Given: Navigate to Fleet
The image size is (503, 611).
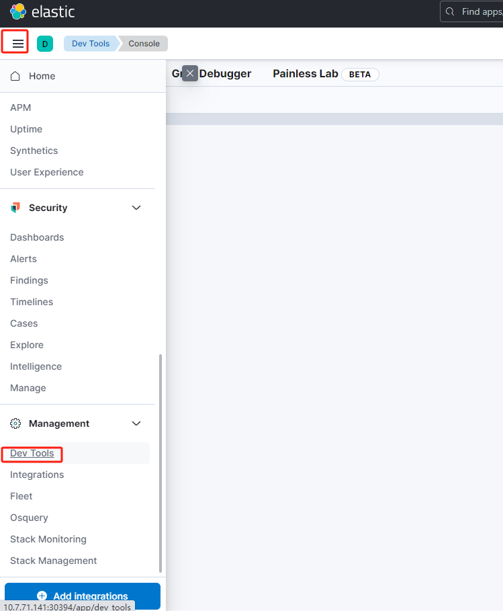Looking at the screenshot, I should pos(21,496).
